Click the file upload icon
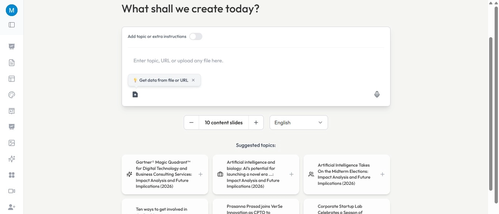 coord(135,94)
